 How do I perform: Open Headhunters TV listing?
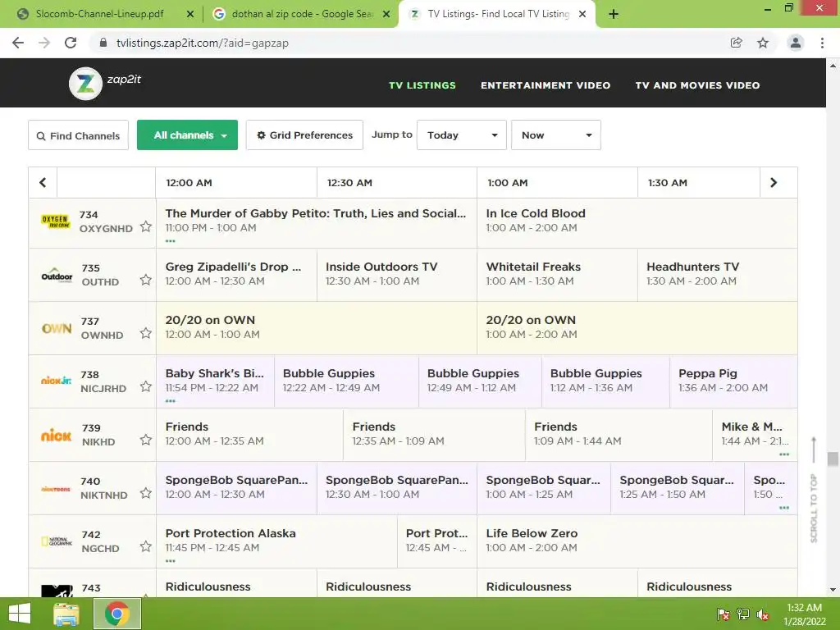717,274
